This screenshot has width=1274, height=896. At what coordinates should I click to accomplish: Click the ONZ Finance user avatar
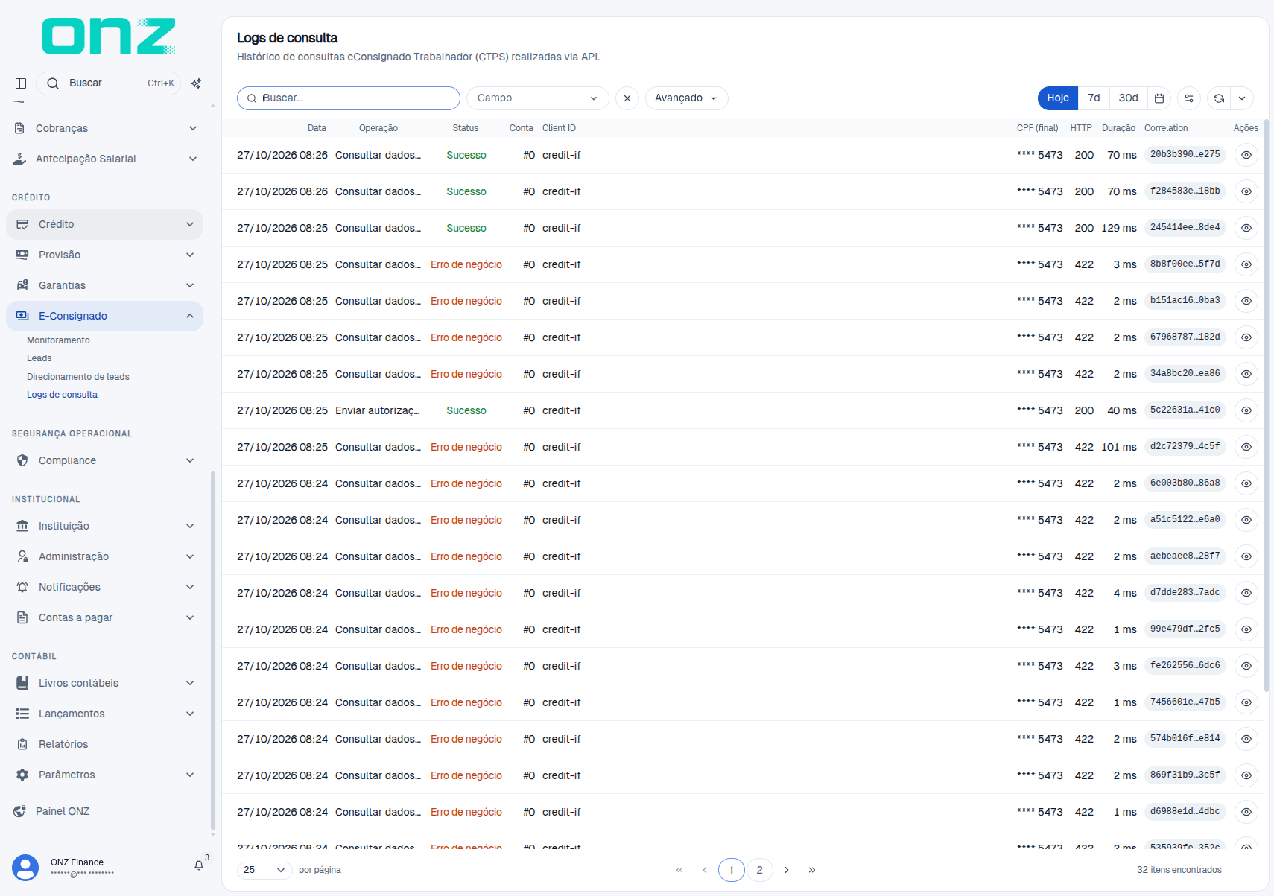pyautogui.click(x=25, y=868)
